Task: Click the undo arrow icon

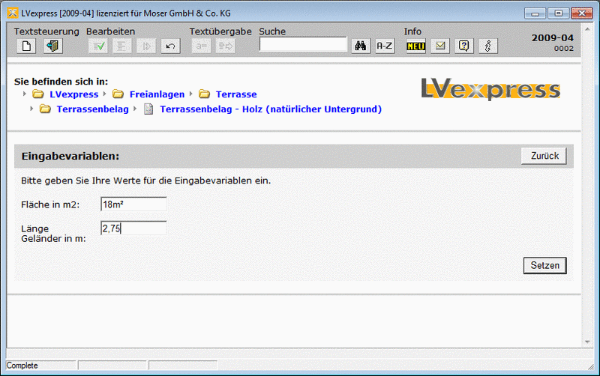Action: [x=170, y=46]
